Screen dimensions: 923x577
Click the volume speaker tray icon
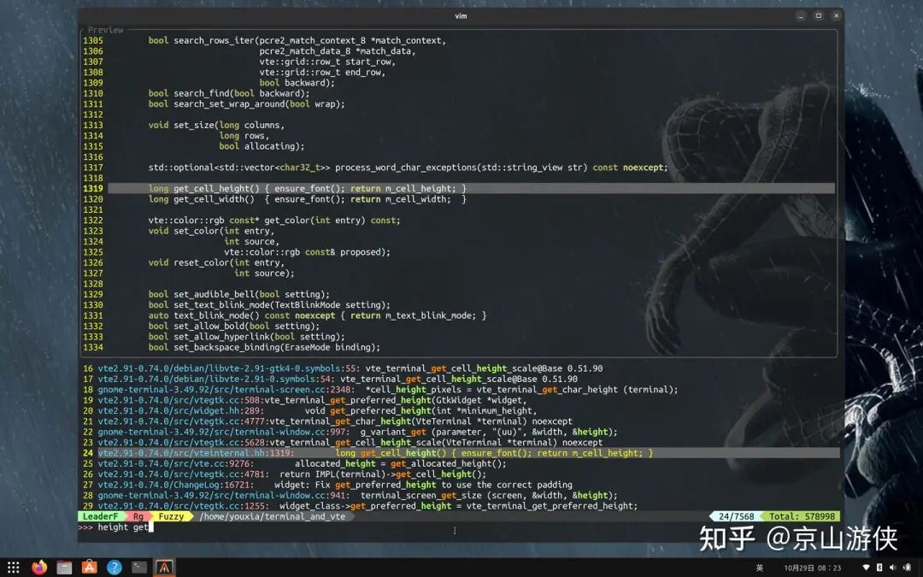(x=892, y=568)
